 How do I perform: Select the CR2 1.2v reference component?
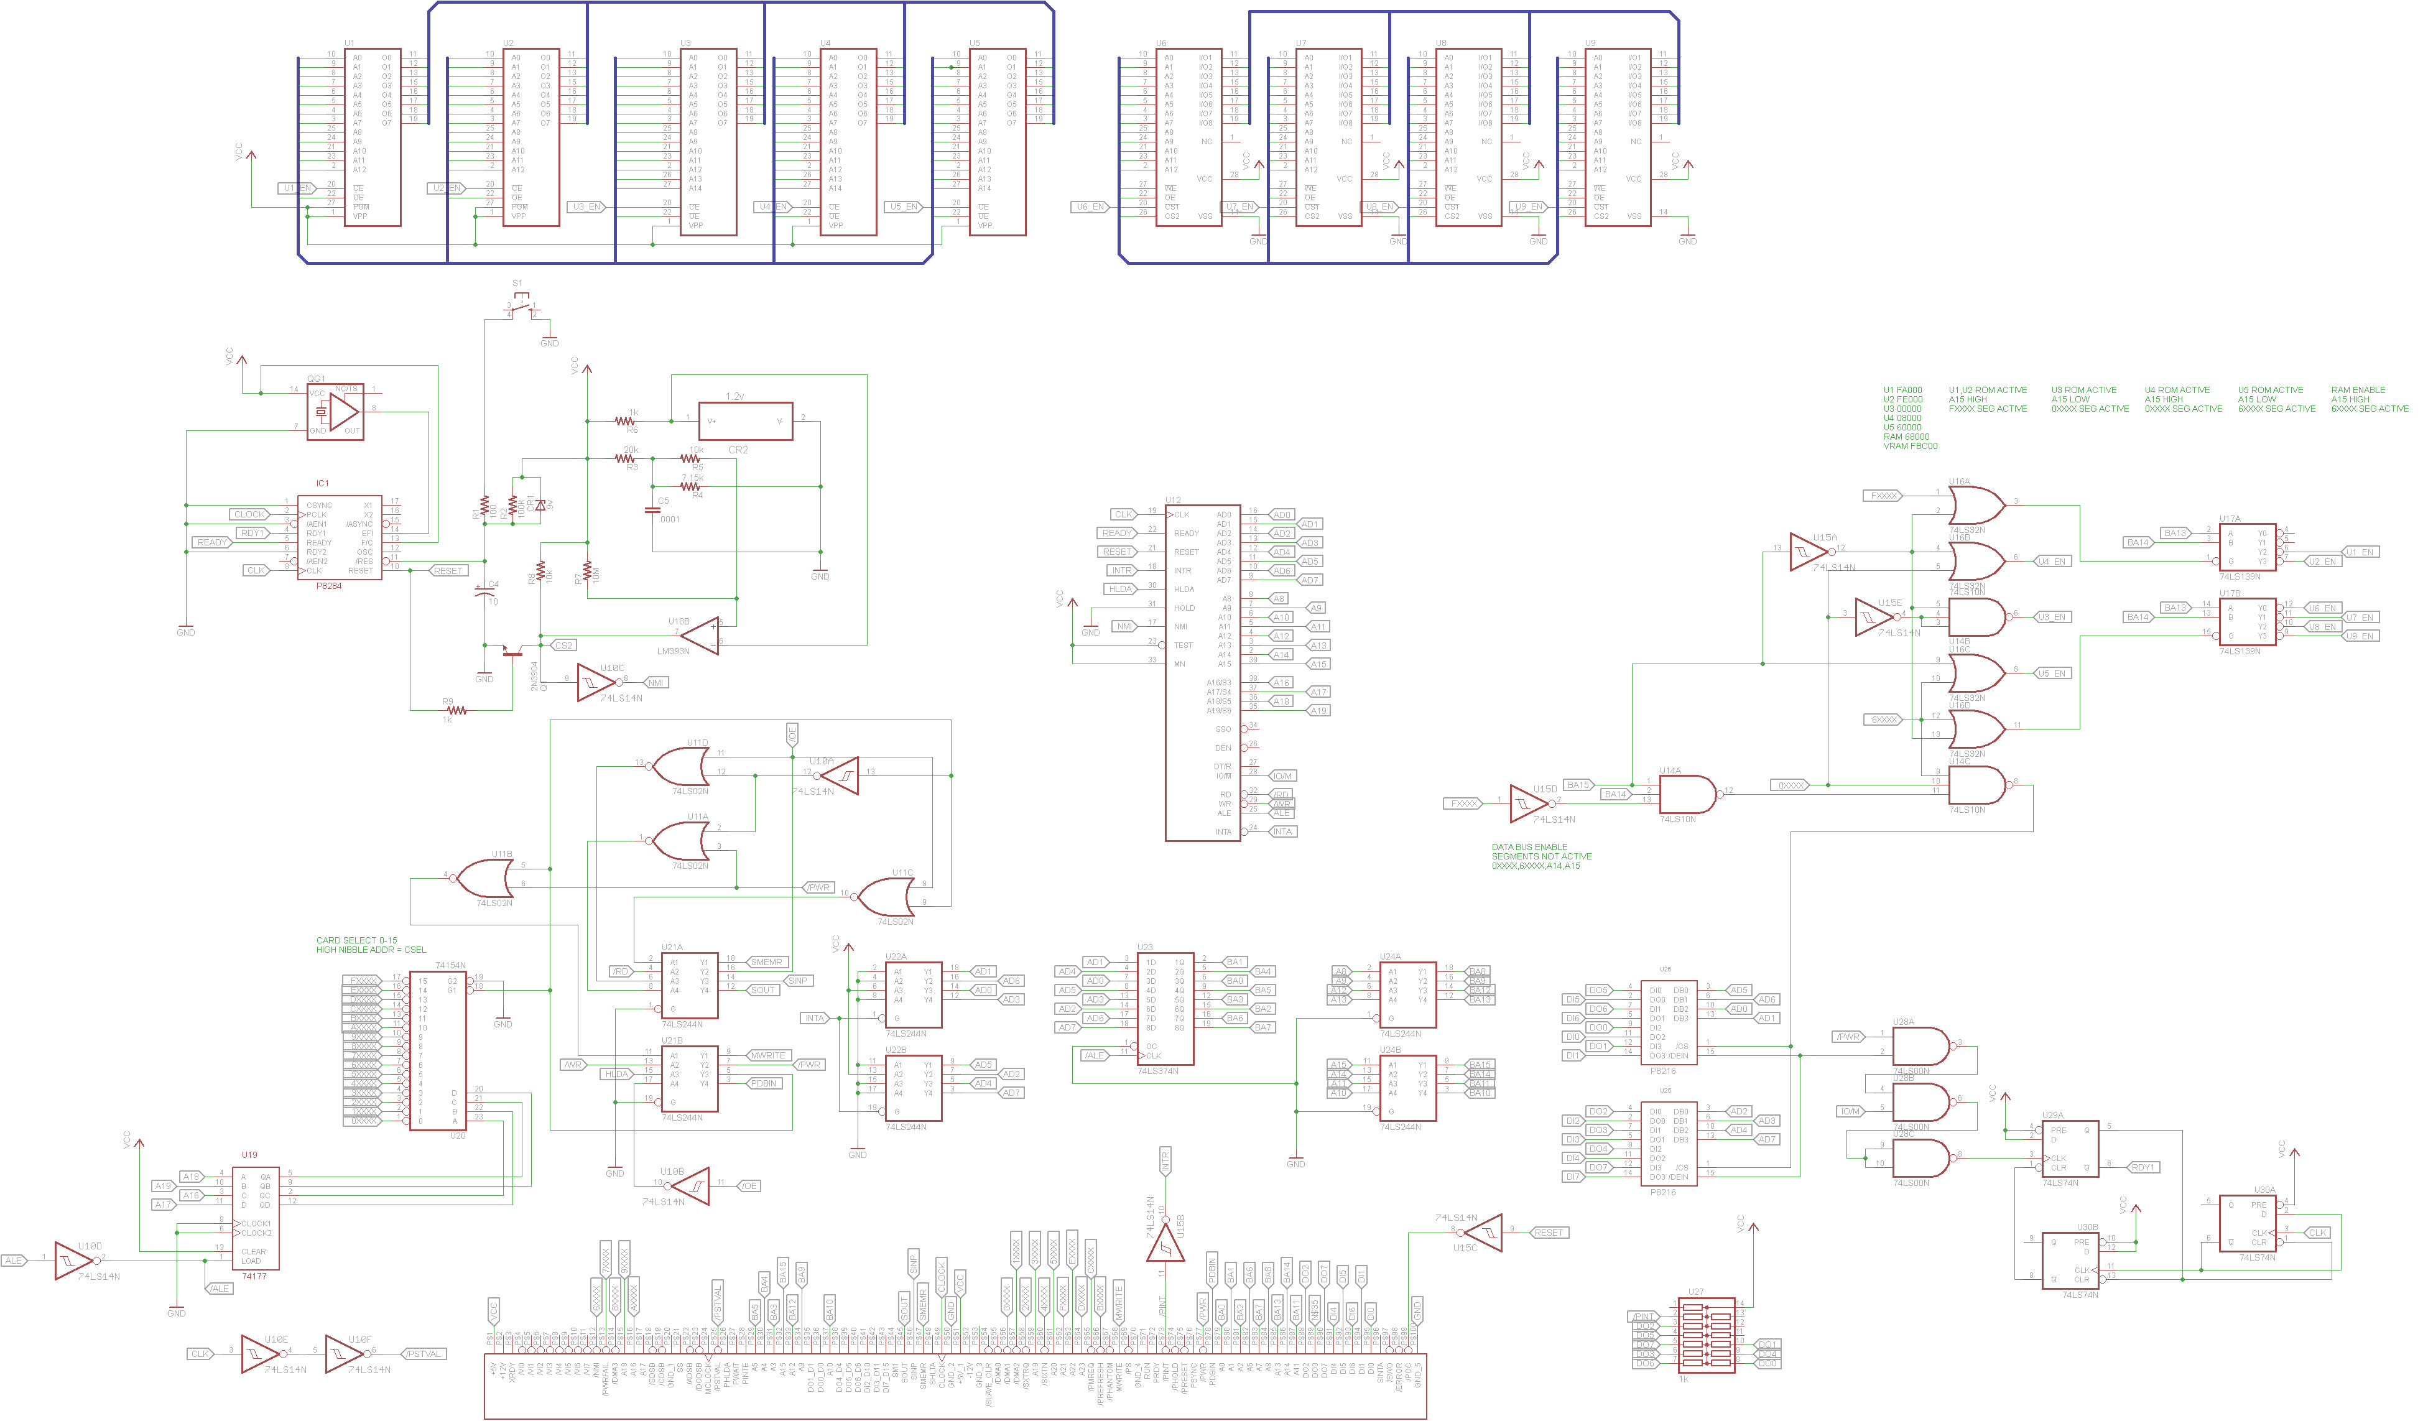[745, 421]
